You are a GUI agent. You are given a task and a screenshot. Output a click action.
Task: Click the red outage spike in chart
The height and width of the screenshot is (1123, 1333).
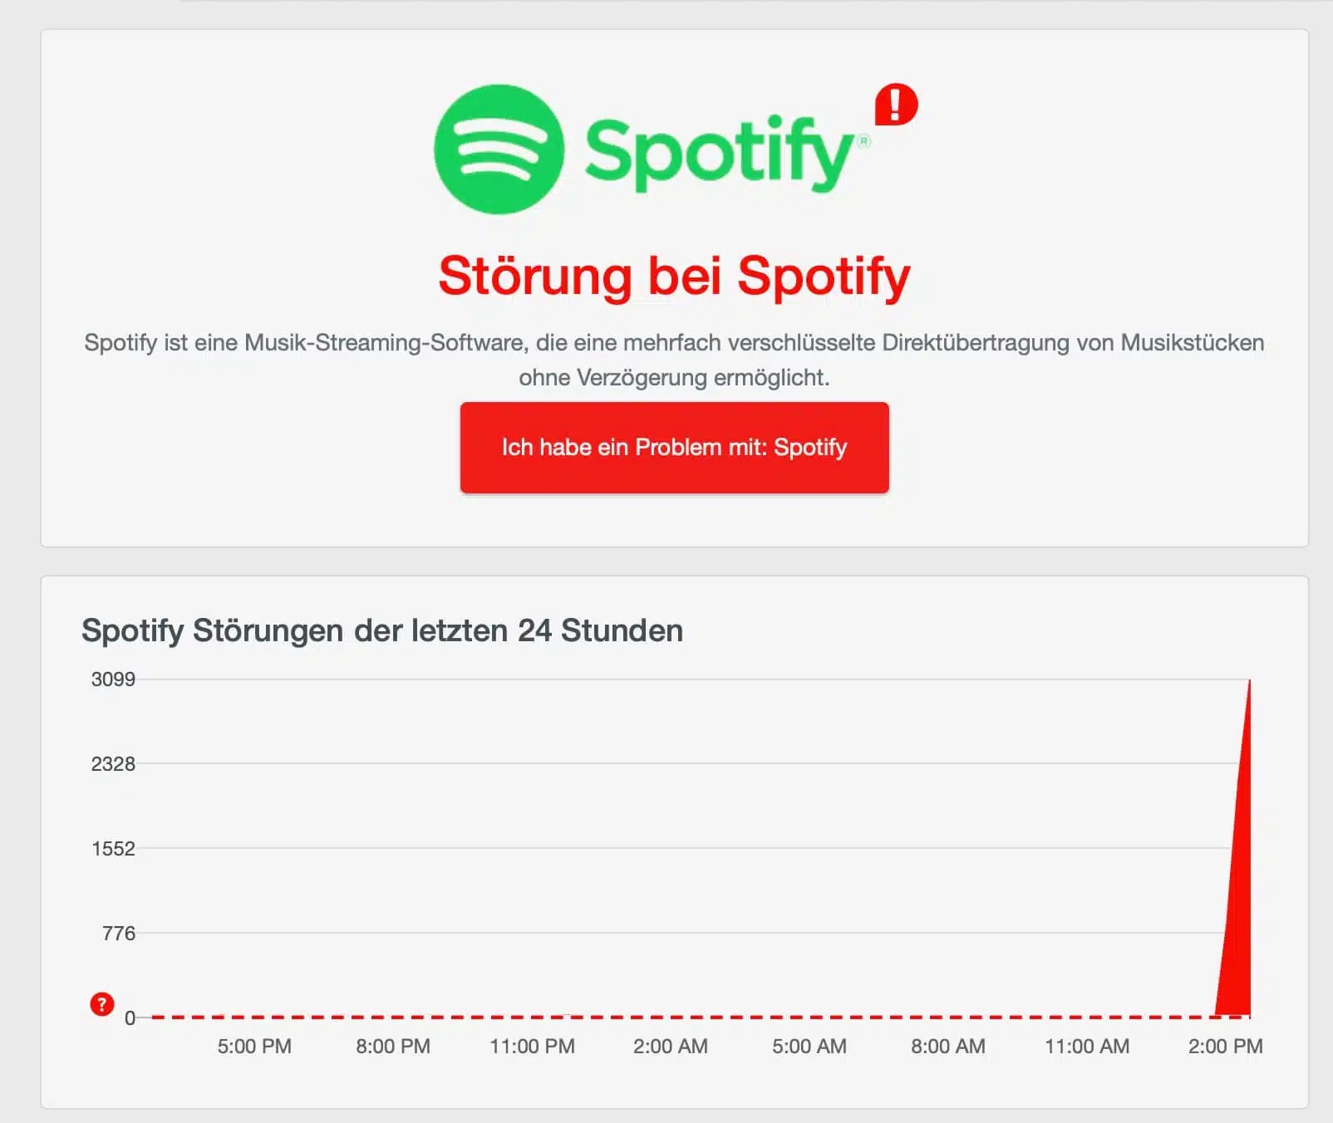click(1238, 914)
